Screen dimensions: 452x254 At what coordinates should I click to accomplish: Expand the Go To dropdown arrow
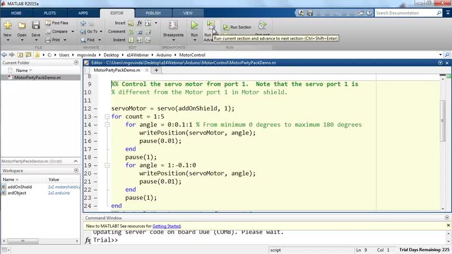tap(101, 31)
